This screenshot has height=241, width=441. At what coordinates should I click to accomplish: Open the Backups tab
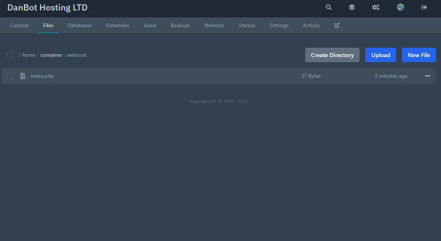pyautogui.click(x=180, y=25)
